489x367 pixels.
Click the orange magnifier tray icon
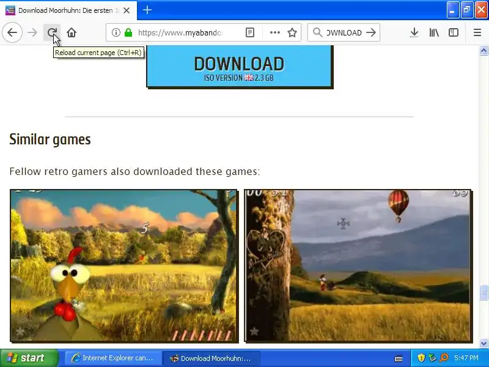click(x=444, y=358)
